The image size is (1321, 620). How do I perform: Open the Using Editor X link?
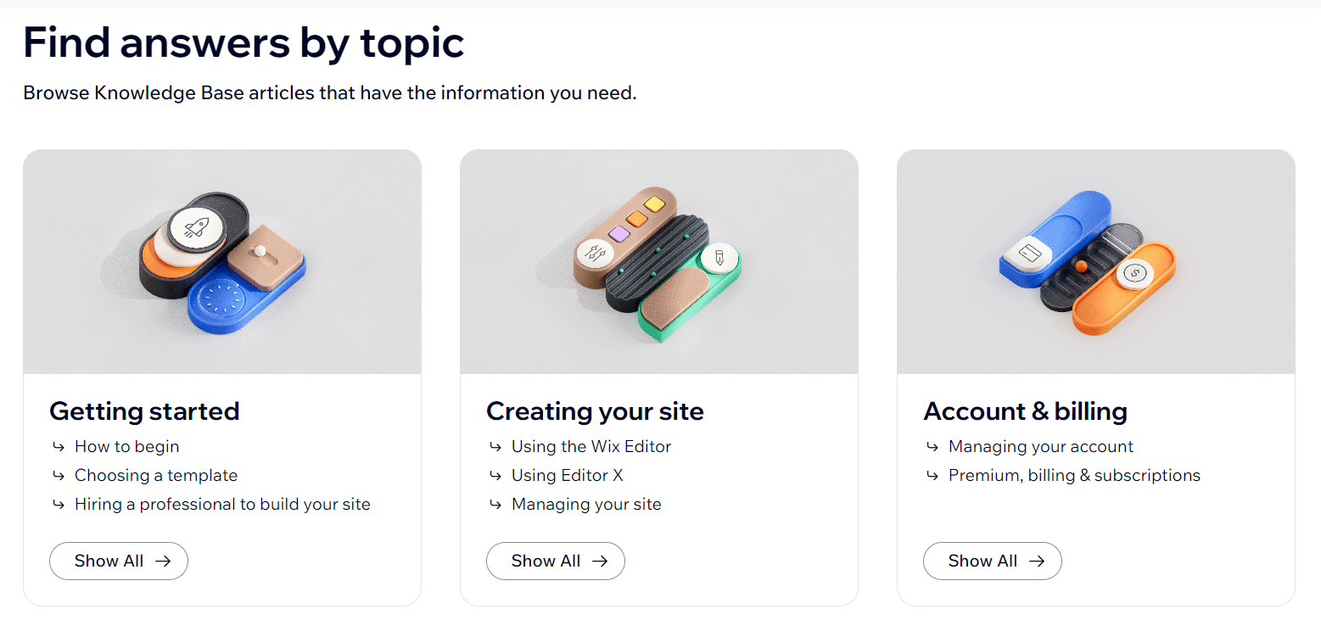point(568,475)
